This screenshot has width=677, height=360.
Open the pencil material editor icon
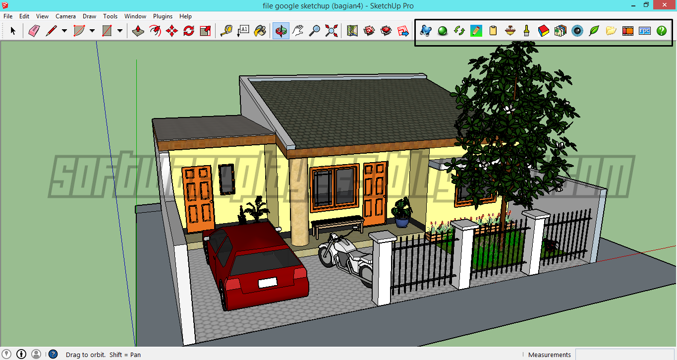click(x=476, y=31)
